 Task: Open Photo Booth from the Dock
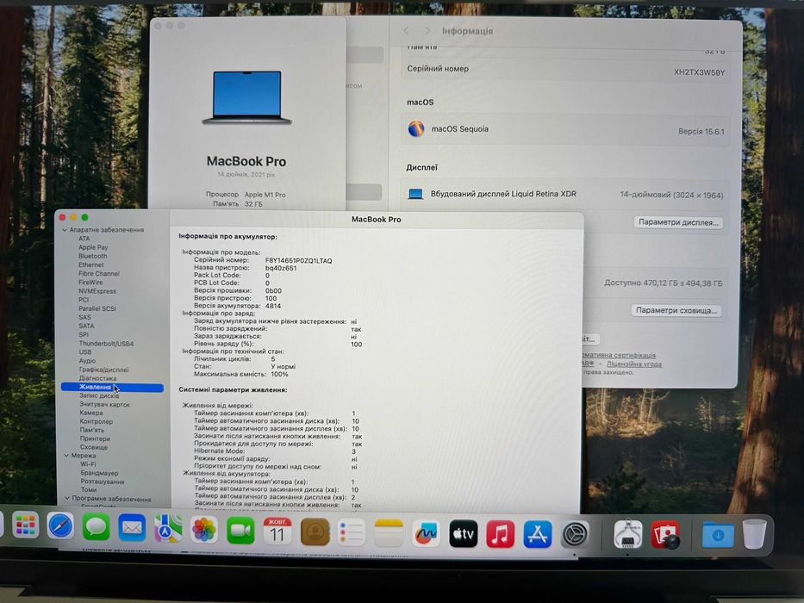click(665, 535)
